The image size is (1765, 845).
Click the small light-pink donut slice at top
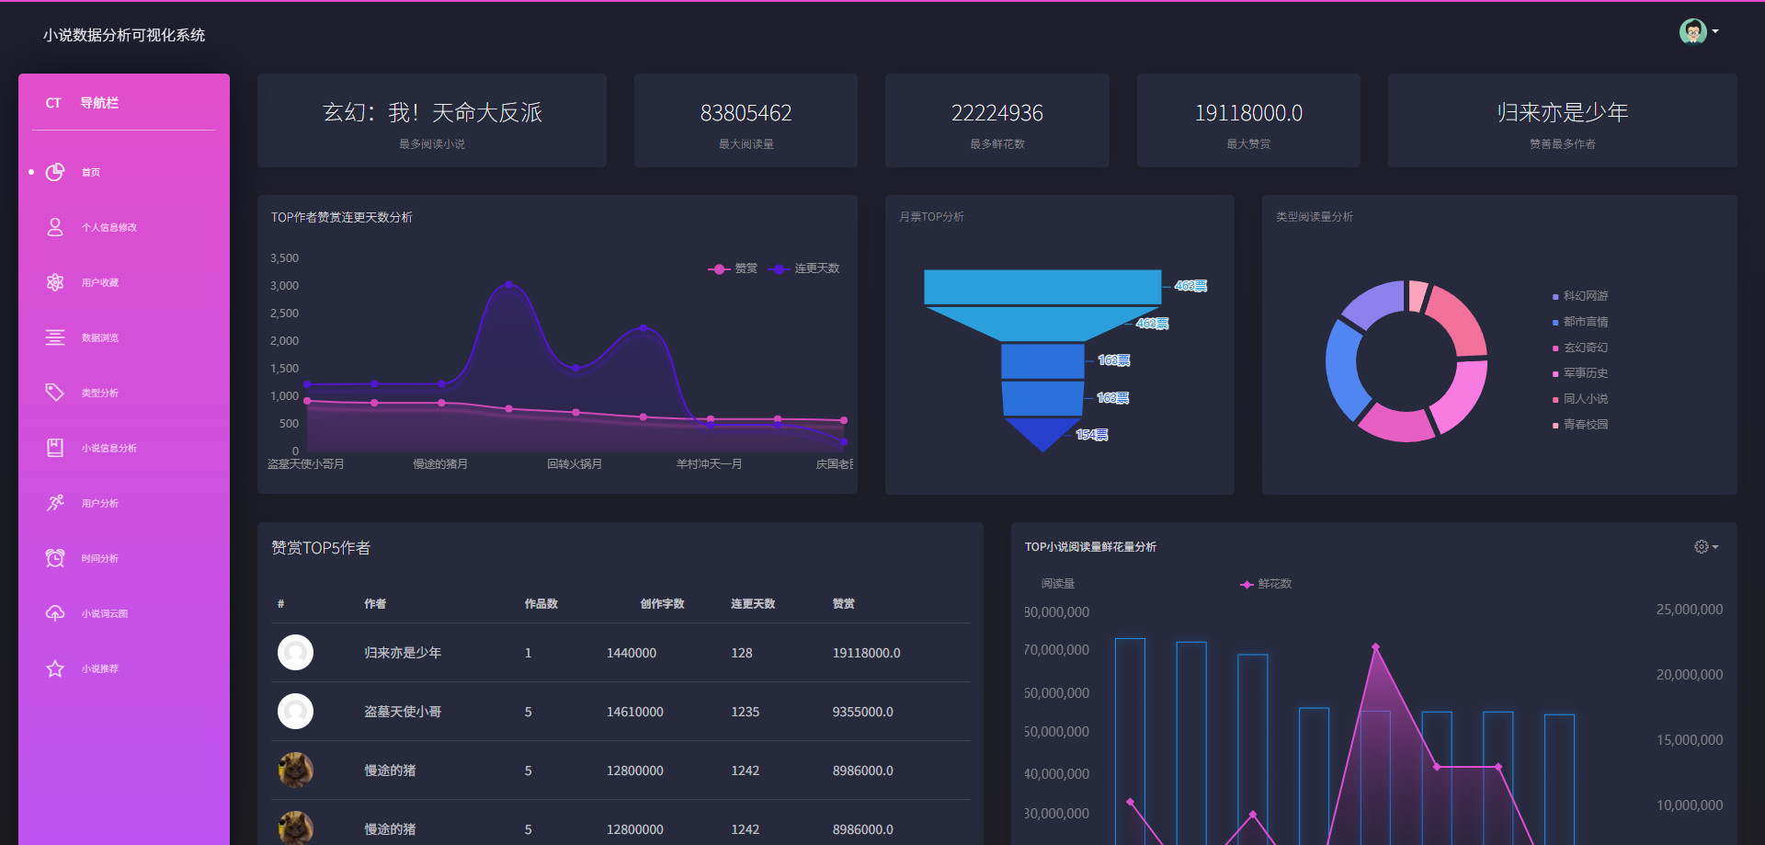click(1418, 295)
